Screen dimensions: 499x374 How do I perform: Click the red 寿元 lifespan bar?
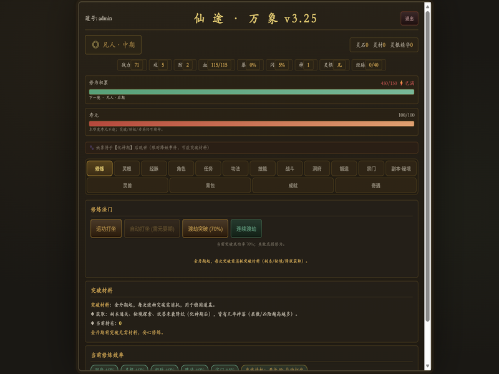(251, 123)
